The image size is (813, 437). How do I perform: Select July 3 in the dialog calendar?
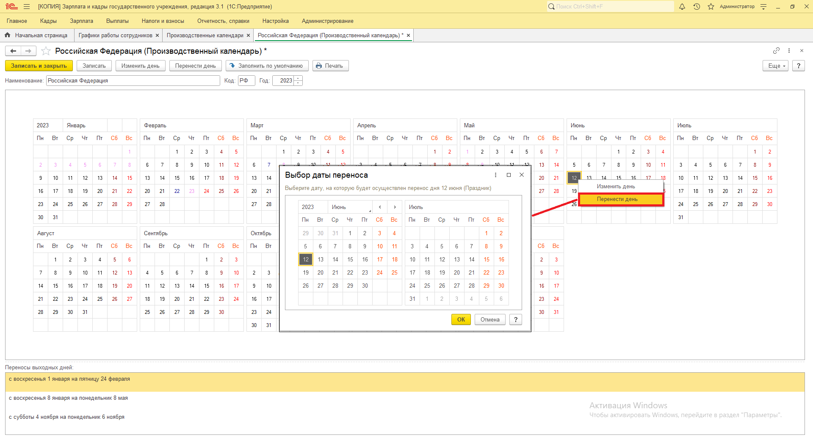tap(412, 246)
